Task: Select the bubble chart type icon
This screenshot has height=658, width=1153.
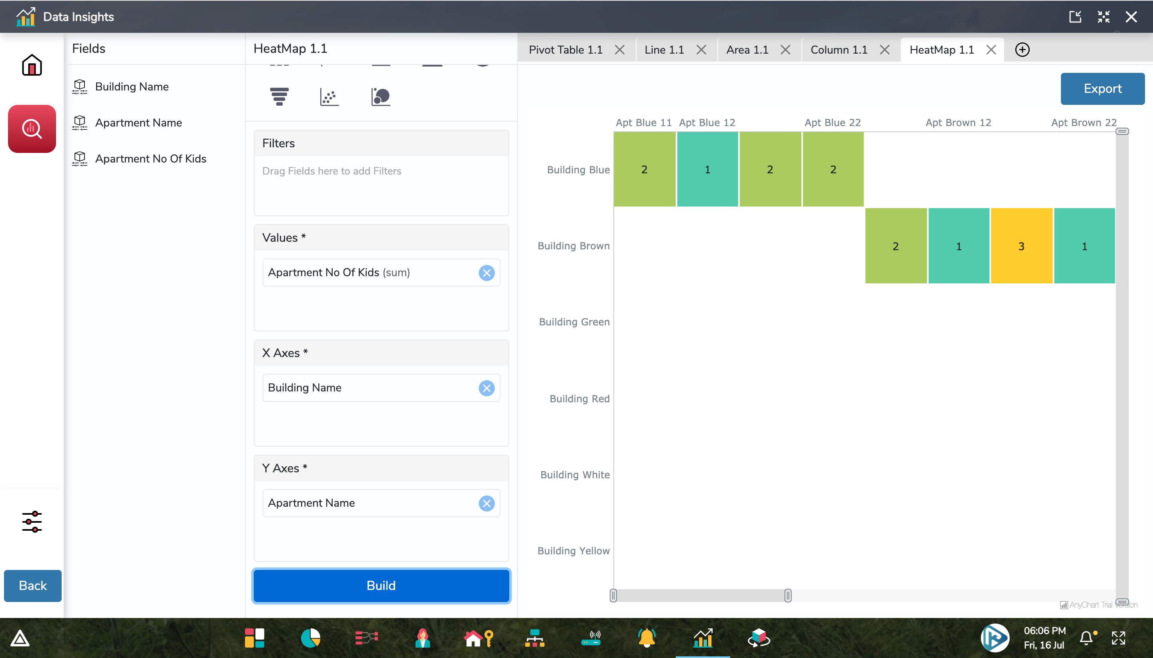Action: (381, 96)
